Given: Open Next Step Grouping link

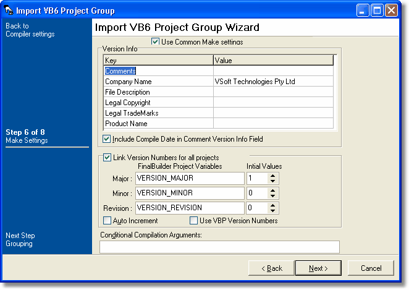Looking at the screenshot, I should coord(20,240).
